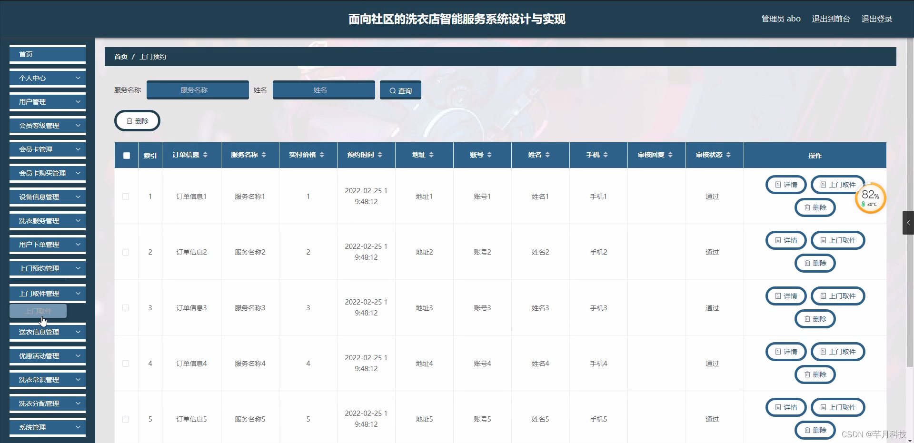Click the delete trash icon for row 3
The width and height of the screenshot is (914, 443).
point(806,319)
